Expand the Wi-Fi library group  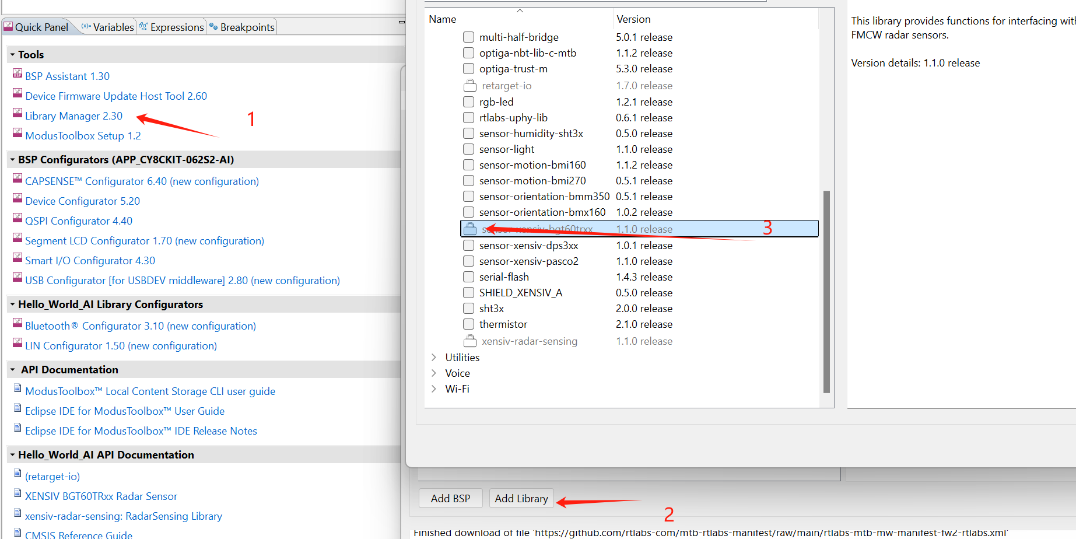(433, 389)
